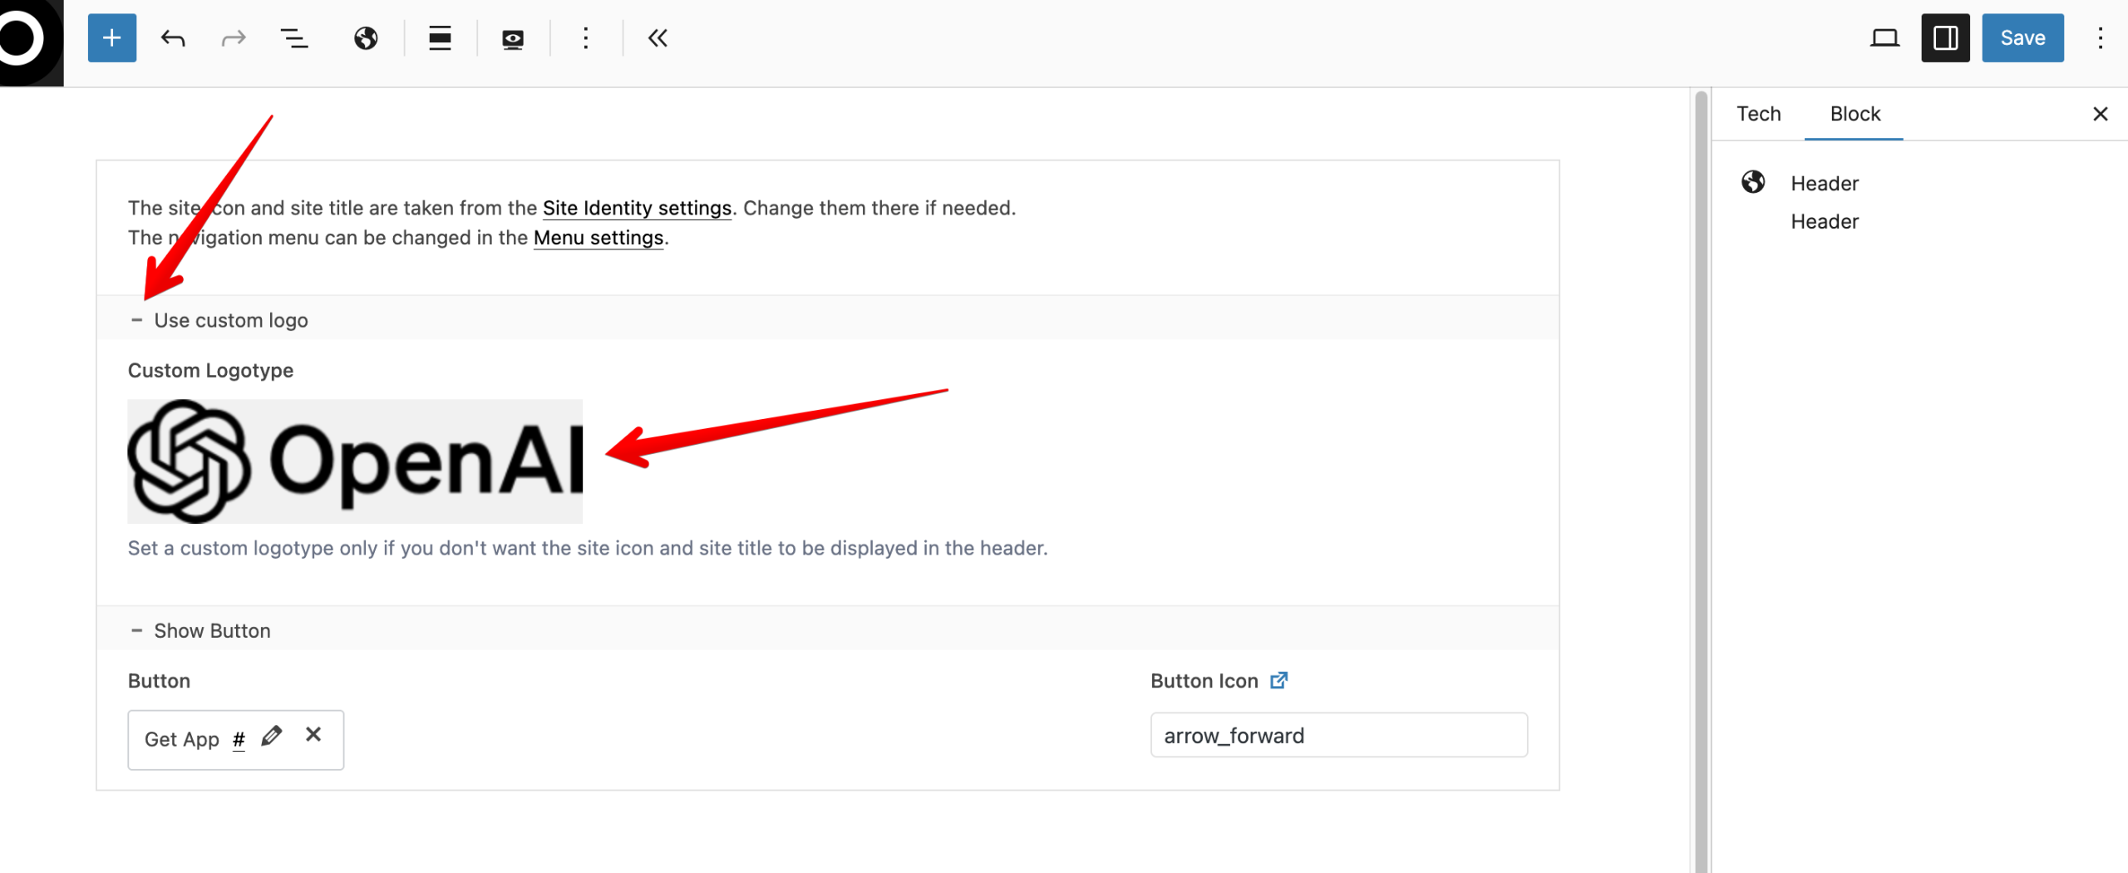Click the align block toolbar icon
The width and height of the screenshot is (2128, 873).
coord(440,38)
